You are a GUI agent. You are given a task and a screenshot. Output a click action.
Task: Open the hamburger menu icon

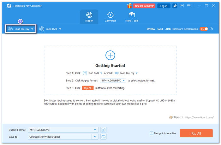click(188, 6)
